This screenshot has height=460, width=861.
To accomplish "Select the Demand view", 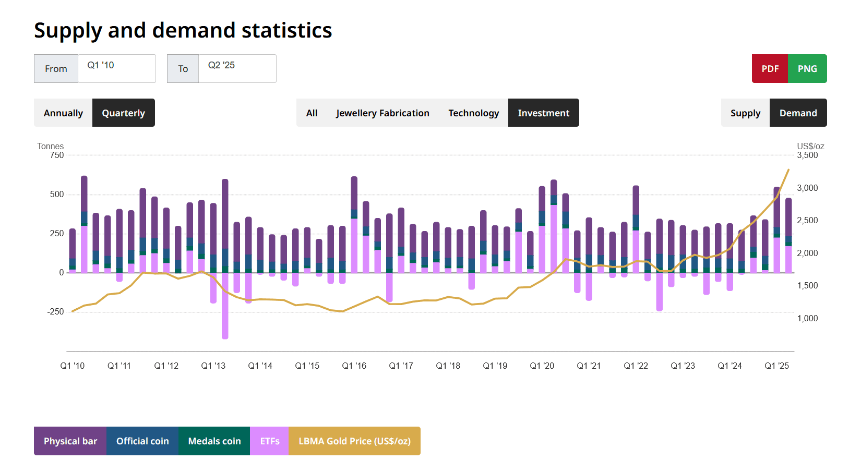I will coord(798,113).
